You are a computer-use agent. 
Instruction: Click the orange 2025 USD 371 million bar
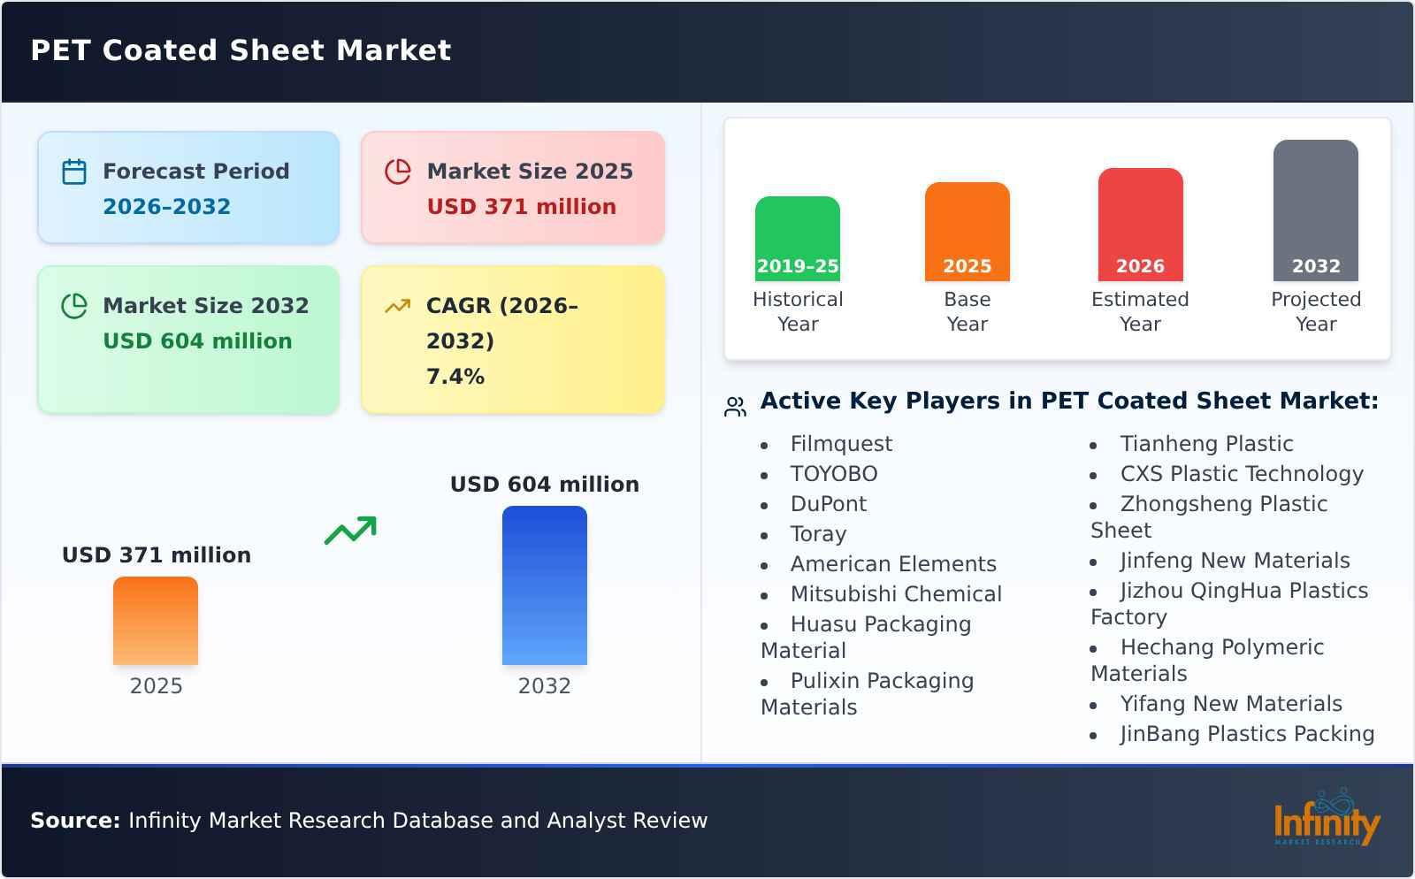tap(155, 623)
